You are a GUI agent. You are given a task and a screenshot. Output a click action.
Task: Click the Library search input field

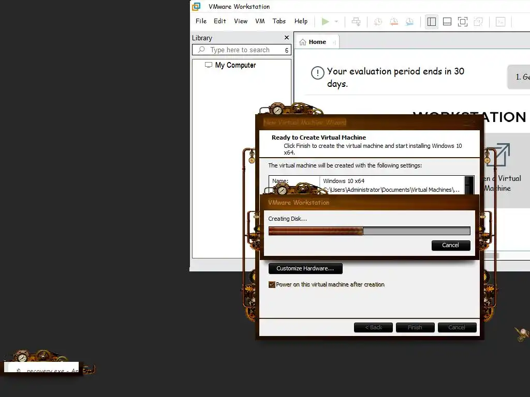coord(242,50)
